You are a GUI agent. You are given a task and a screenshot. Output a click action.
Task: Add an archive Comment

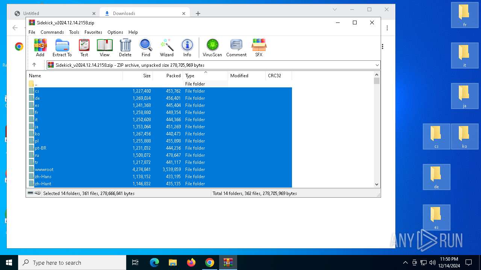pyautogui.click(x=236, y=48)
